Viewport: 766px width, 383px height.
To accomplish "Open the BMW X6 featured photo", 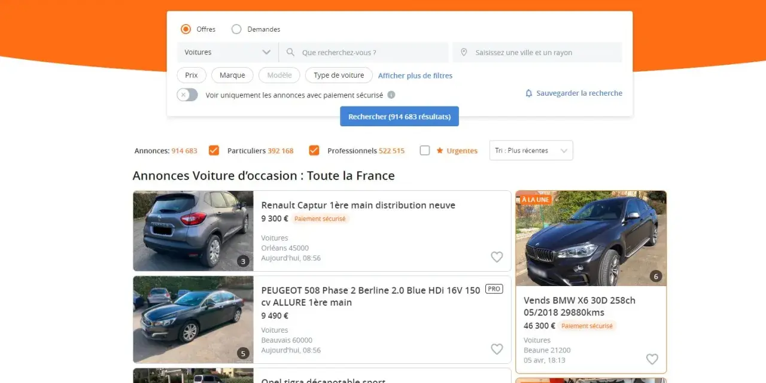I will (x=591, y=238).
